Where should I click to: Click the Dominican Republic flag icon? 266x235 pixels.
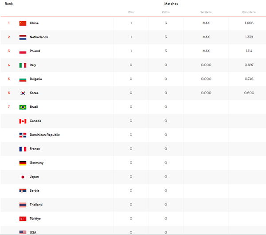click(x=23, y=135)
